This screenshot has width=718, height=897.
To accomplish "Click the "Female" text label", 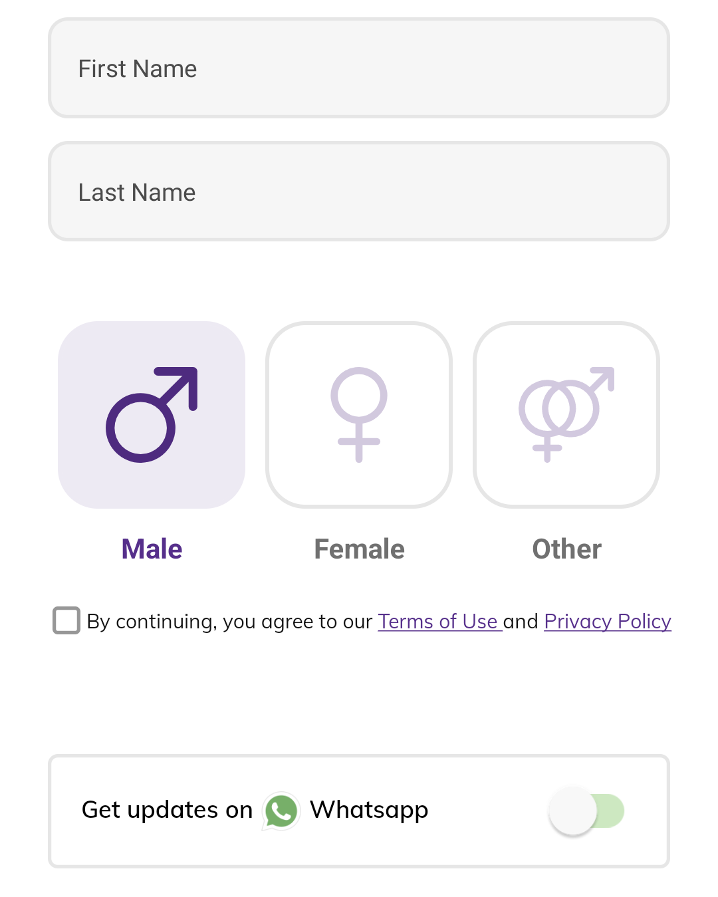I will (359, 549).
